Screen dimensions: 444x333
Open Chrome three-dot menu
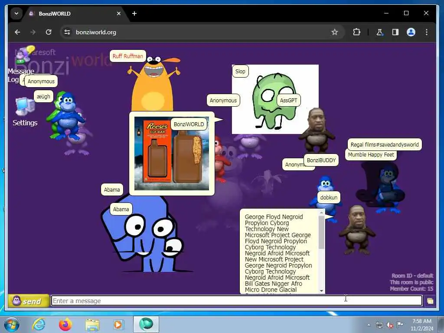[427, 32]
